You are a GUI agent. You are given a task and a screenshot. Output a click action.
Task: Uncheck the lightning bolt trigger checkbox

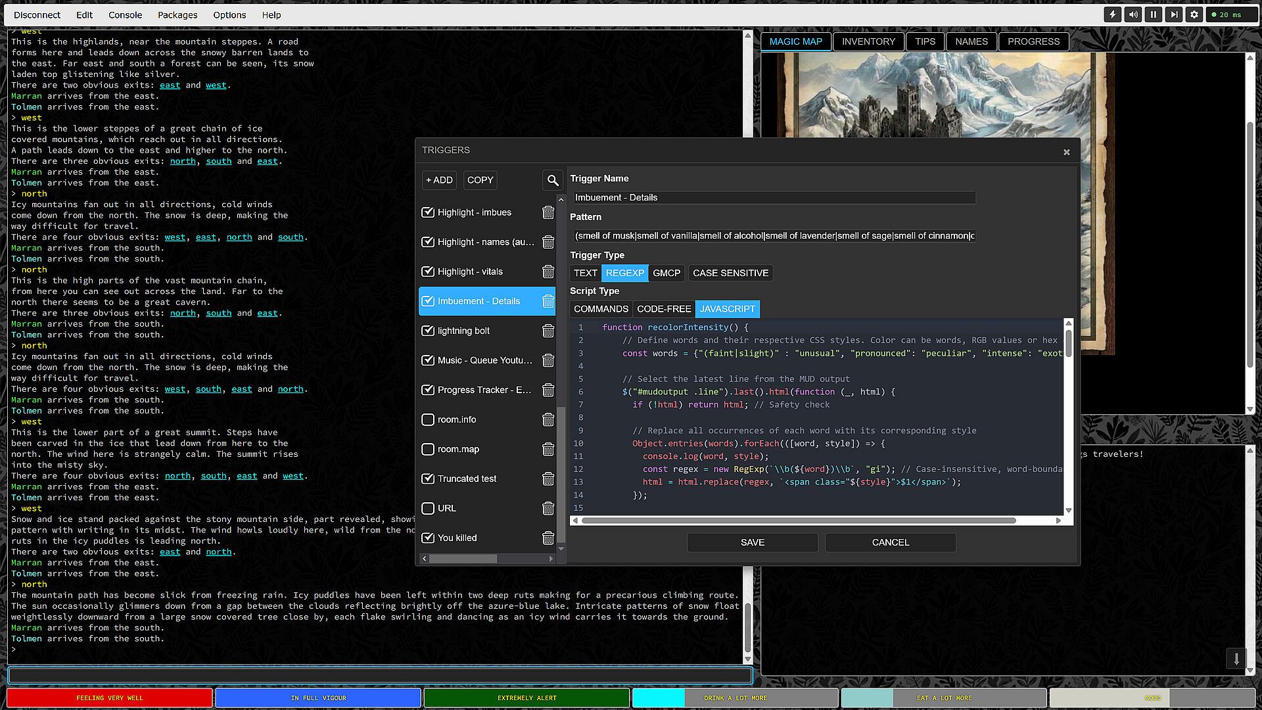[428, 331]
